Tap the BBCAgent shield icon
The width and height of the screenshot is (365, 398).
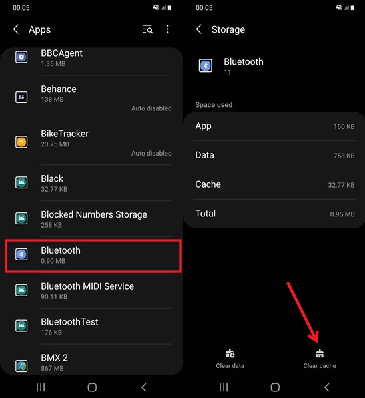tap(21, 57)
